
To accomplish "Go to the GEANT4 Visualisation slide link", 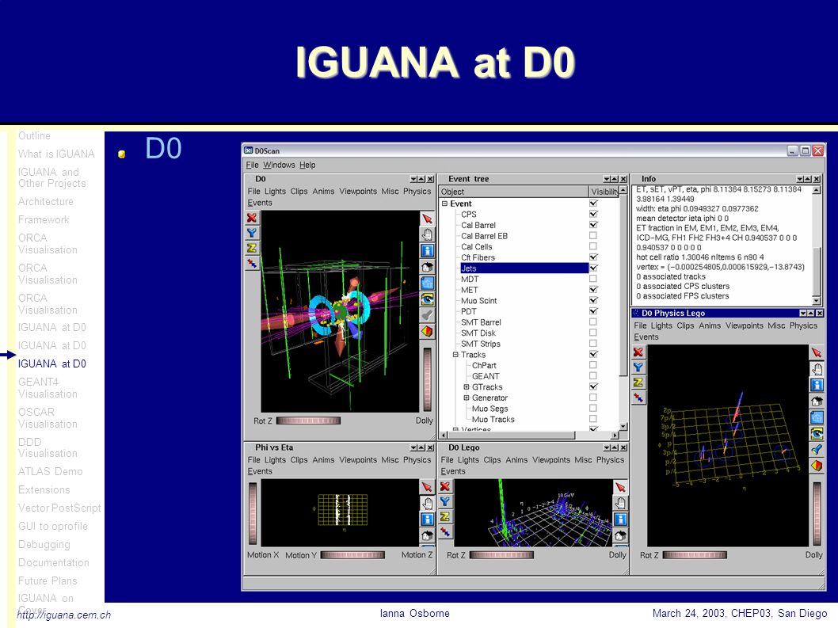I will (x=48, y=387).
